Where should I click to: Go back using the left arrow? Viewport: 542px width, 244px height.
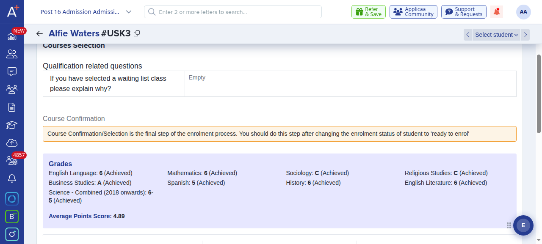click(x=39, y=34)
